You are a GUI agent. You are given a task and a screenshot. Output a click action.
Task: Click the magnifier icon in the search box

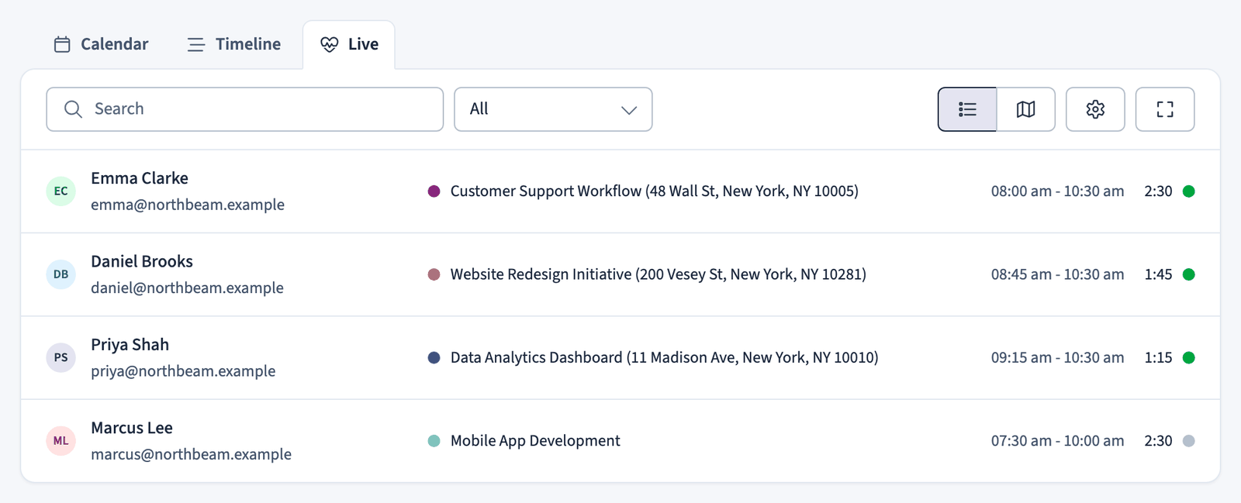73,109
